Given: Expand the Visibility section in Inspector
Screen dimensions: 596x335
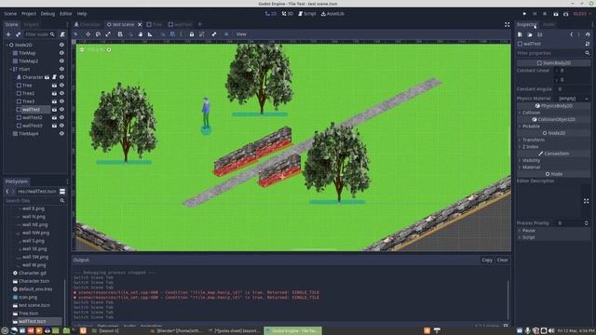Looking at the screenshot, I should click(x=553, y=161).
